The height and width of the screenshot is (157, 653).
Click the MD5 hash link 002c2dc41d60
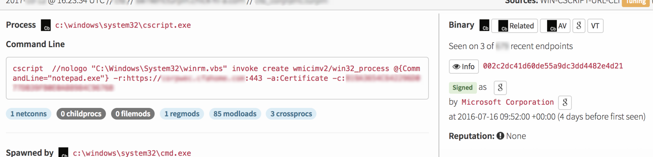click(x=553, y=66)
